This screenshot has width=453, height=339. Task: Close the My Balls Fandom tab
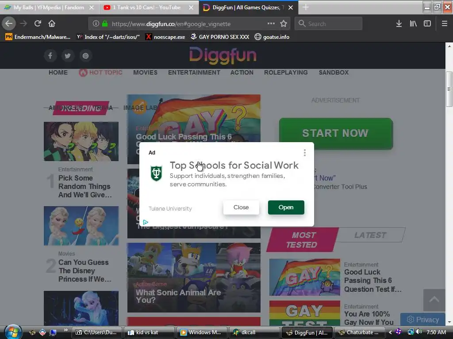pos(92,8)
